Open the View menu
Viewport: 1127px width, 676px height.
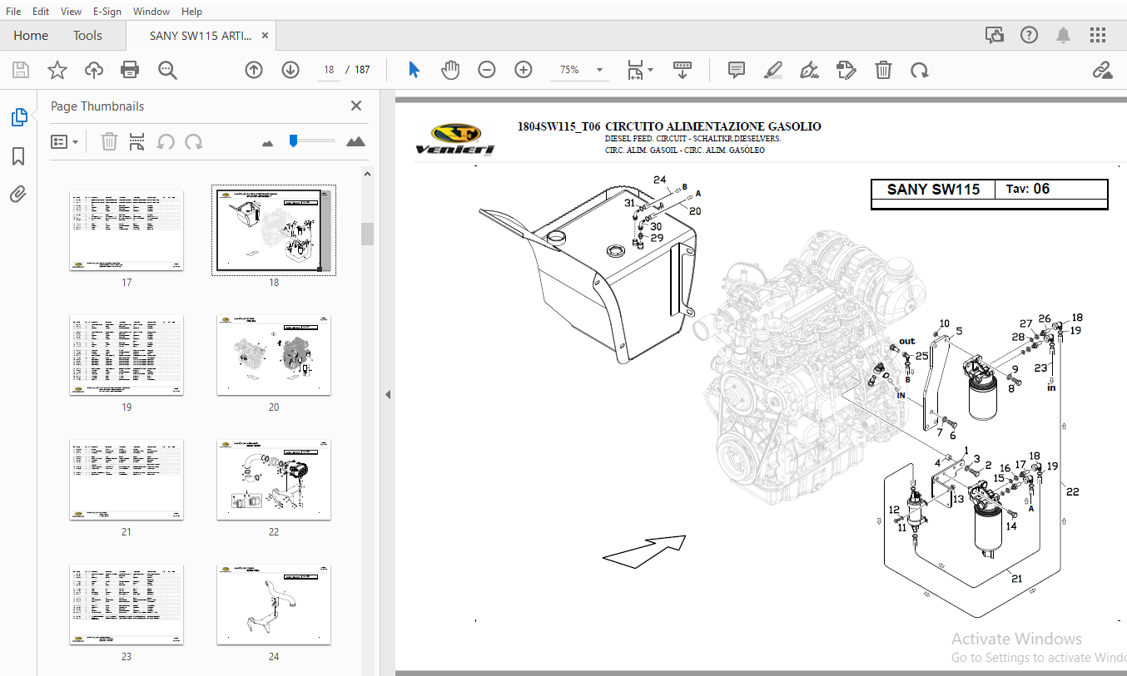(x=72, y=12)
